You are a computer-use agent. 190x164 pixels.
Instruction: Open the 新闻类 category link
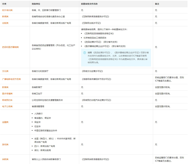point(5,17)
